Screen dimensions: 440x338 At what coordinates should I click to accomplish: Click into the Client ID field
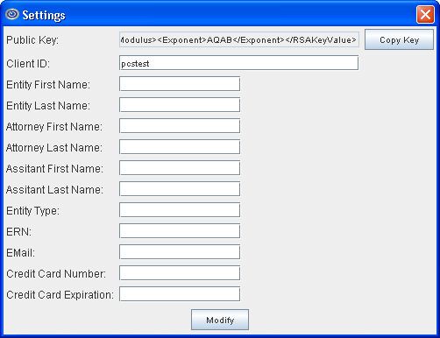(238, 63)
